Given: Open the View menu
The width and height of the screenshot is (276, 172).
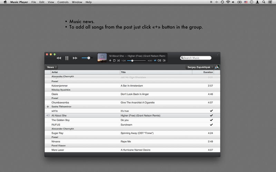Looking at the screenshot, I should coord(51,2).
